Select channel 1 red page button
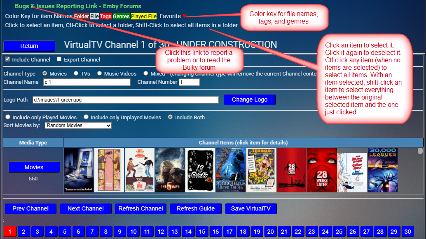 (x=10, y=232)
